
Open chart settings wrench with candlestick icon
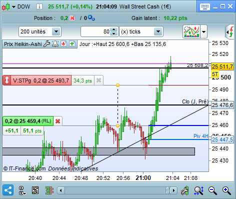coord(185,190)
